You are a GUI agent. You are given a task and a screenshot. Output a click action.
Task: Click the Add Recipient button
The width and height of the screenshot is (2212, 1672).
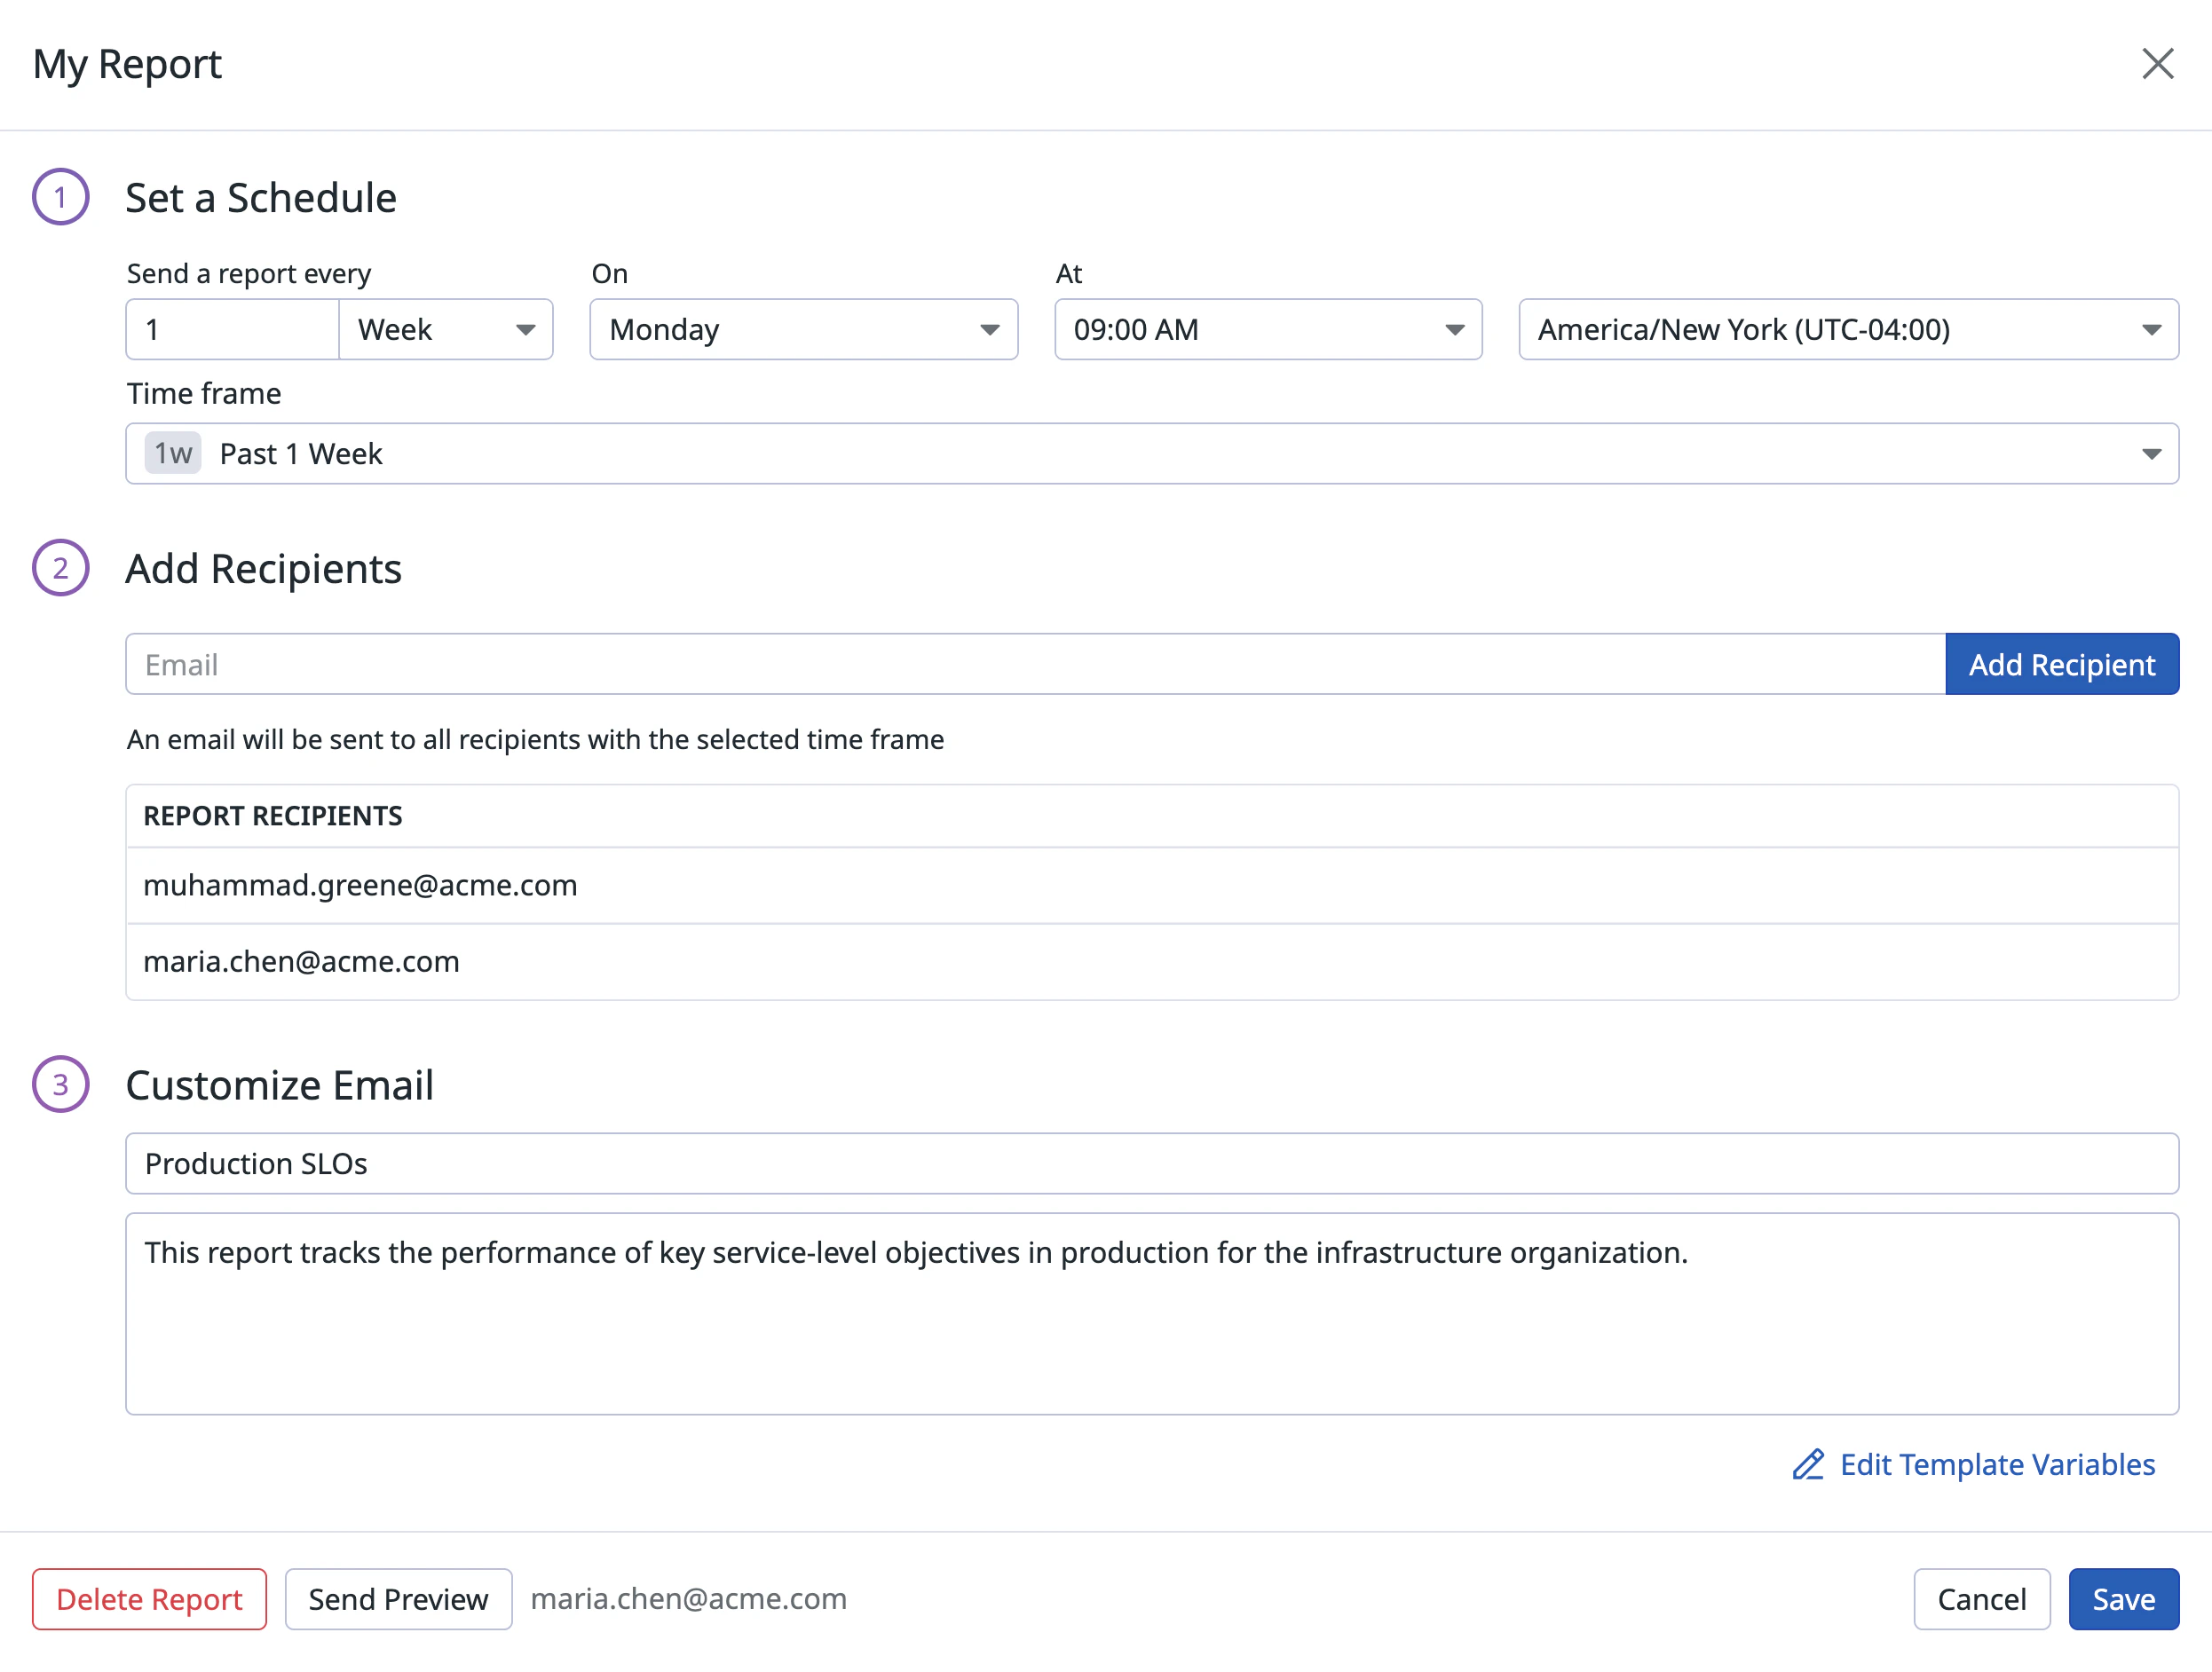(2062, 664)
